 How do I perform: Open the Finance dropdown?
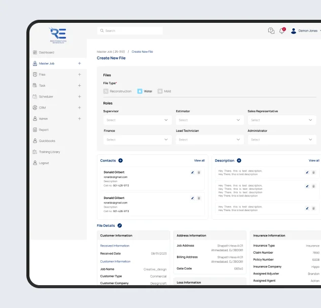click(x=137, y=140)
